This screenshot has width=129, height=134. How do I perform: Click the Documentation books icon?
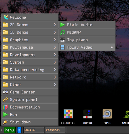click(x=5, y=107)
